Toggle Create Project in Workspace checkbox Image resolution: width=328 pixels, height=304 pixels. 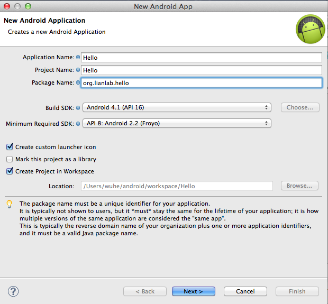pos(10,171)
